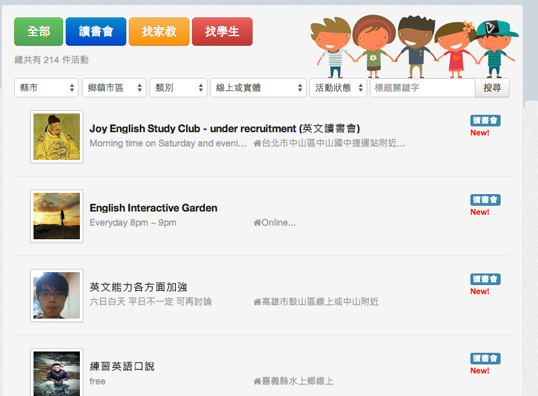Viewport: 538px width, 396px height.
Task: Open the English Interactive Garden listing
Action: 153,208
